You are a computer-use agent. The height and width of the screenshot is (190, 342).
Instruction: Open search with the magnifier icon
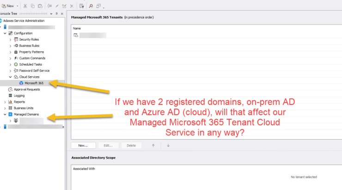point(91,6)
